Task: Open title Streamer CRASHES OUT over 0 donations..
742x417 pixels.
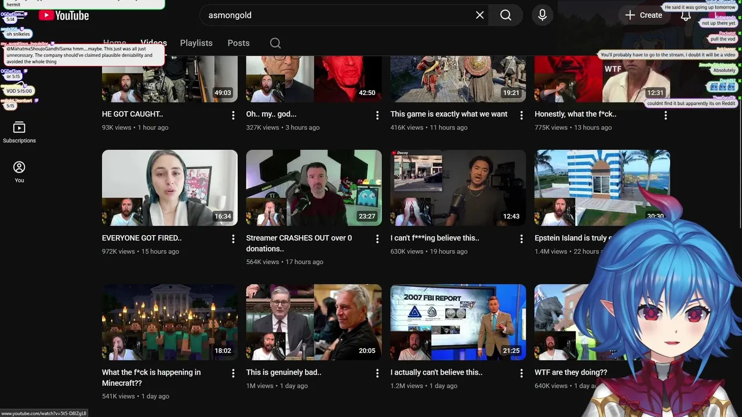Action: (x=299, y=243)
